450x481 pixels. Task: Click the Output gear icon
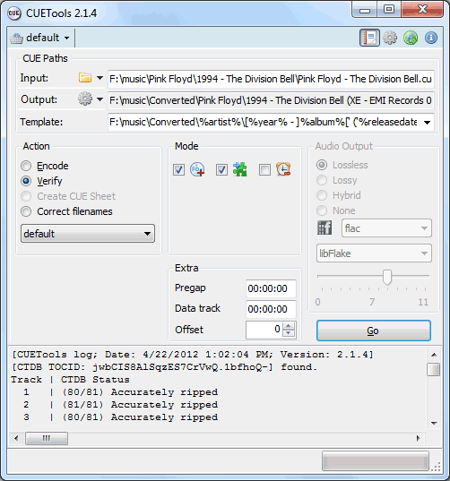pyautogui.click(x=85, y=99)
